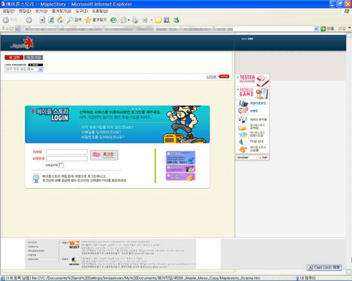Click the orange snail sidebar icon at list bottom
The image size is (352, 281).
tap(243, 149)
